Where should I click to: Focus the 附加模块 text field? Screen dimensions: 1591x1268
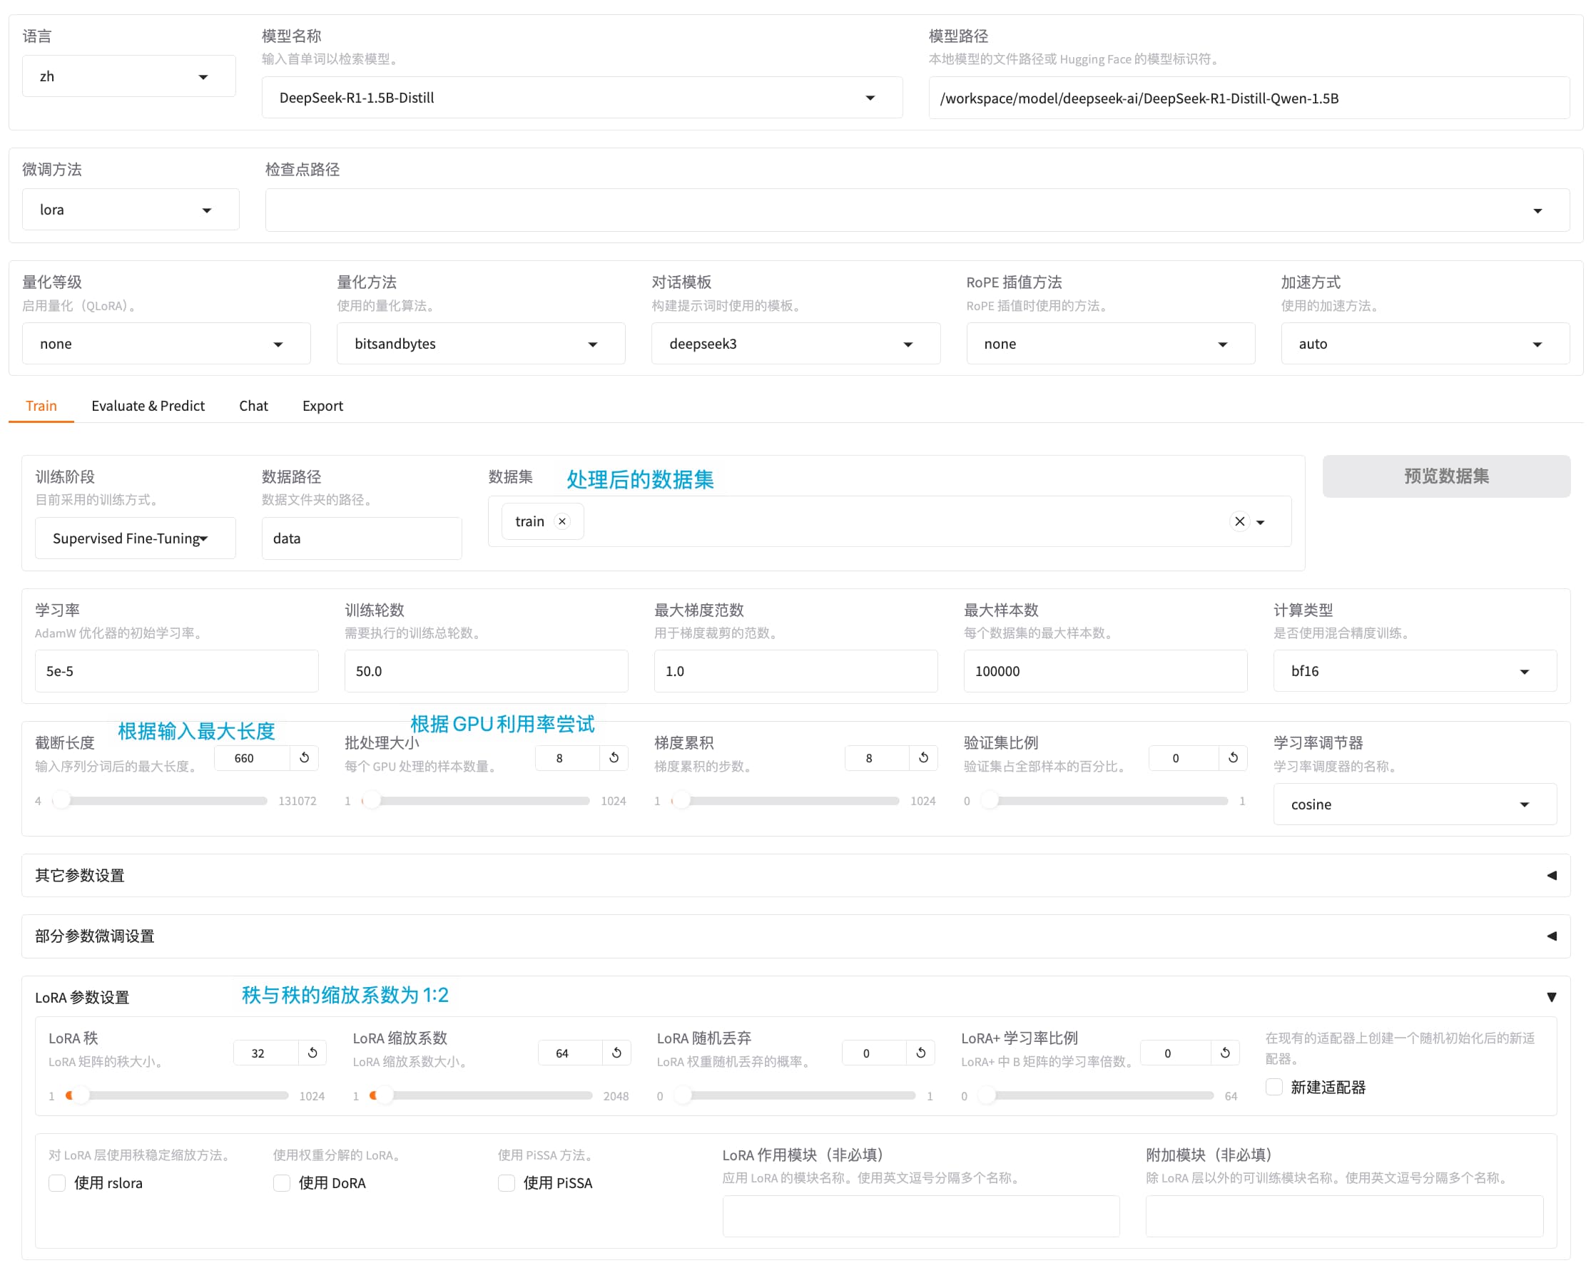point(1345,1217)
